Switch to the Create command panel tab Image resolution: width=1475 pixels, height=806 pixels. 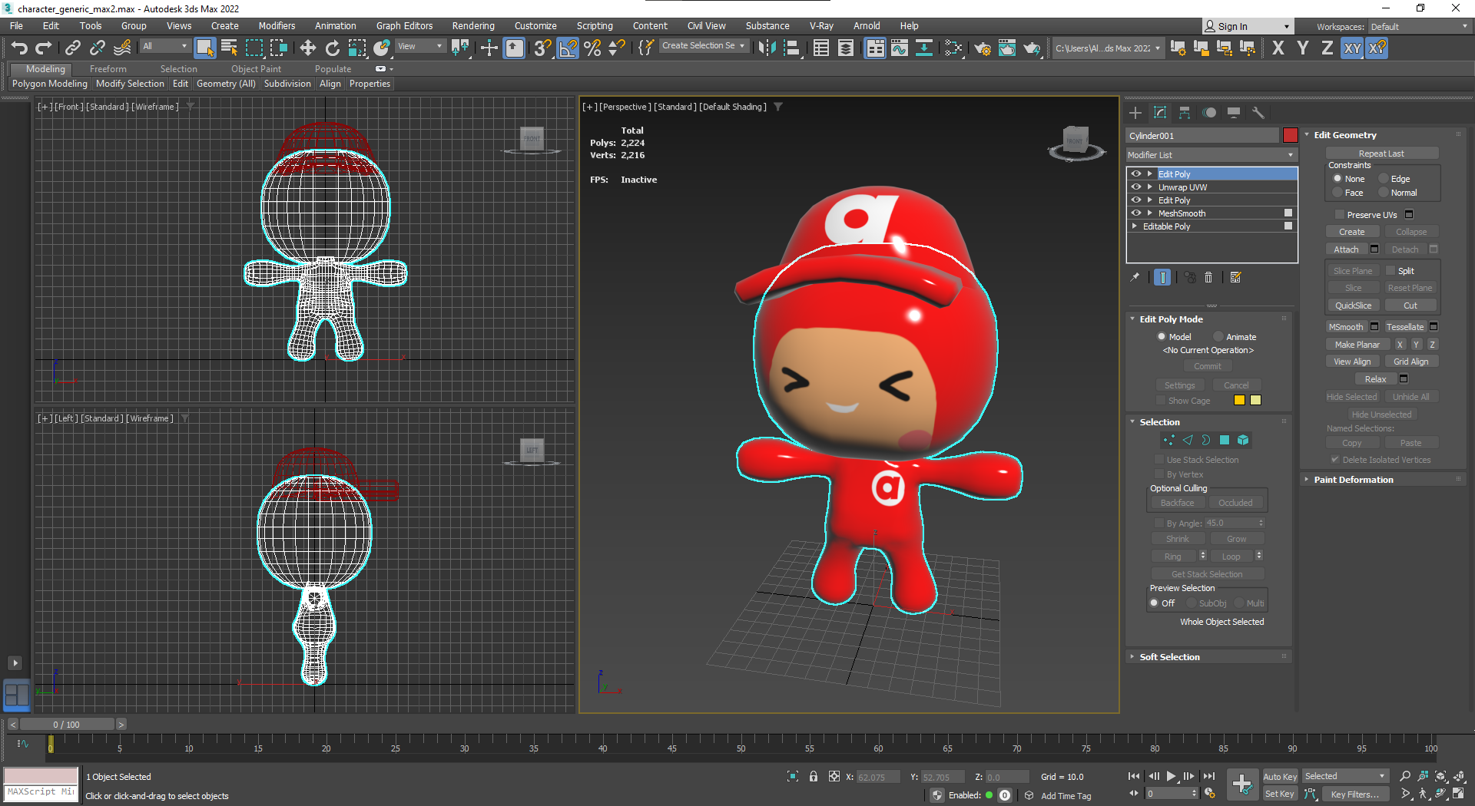[1135, 113]
